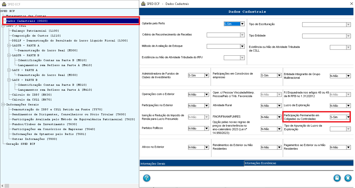Open Entidade Integrante de Grupo Multinacional dropdown
Viewport: 355px width, 188px height.
[348, 76]
